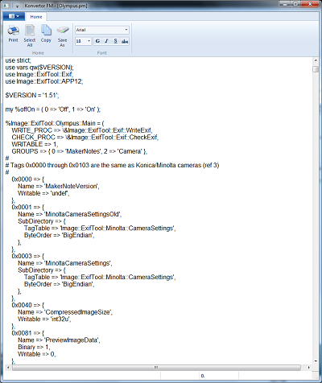Screen dimensions: 322x383
Task: Click the horizontal scrollbar left arrow
Action: click(8, 367)
